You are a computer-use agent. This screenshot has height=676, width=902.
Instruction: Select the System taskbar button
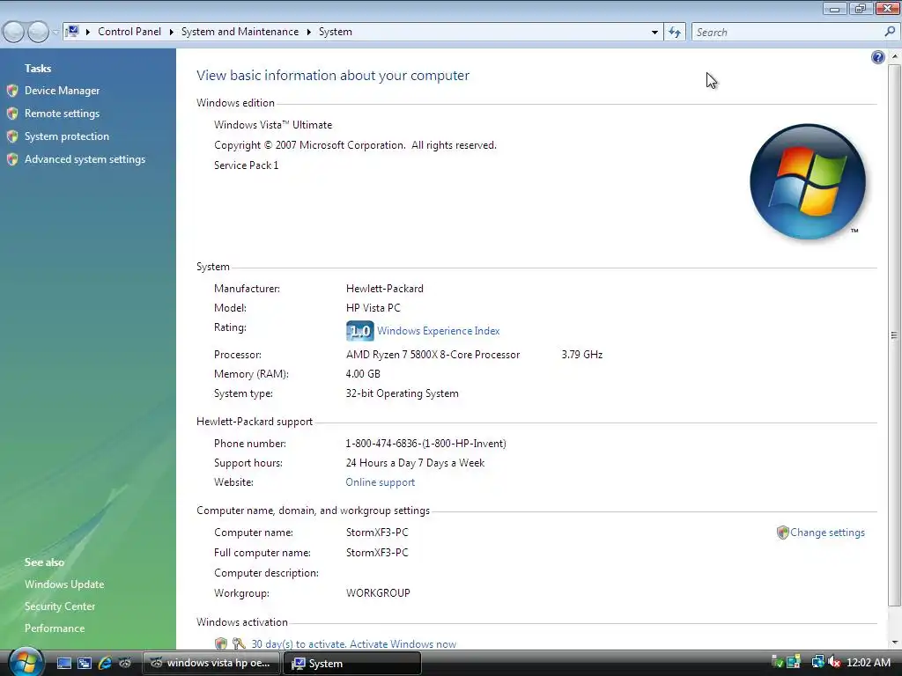pos(352,664)
